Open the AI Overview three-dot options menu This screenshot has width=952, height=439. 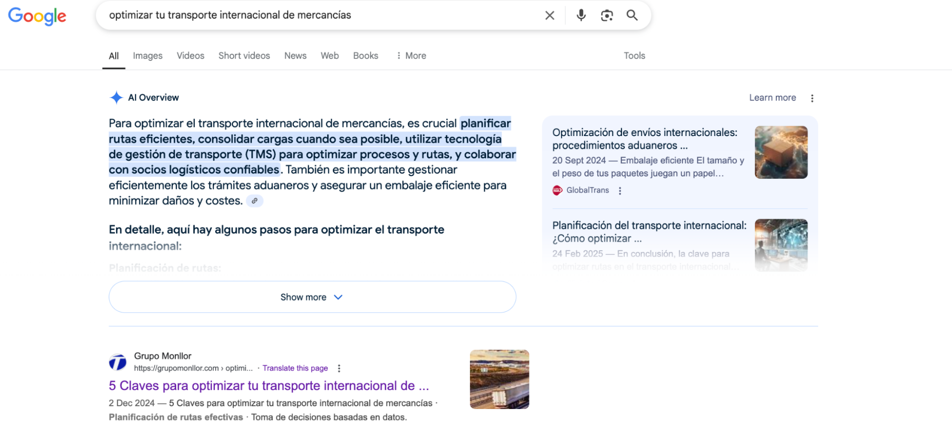(x=812, y=98)
